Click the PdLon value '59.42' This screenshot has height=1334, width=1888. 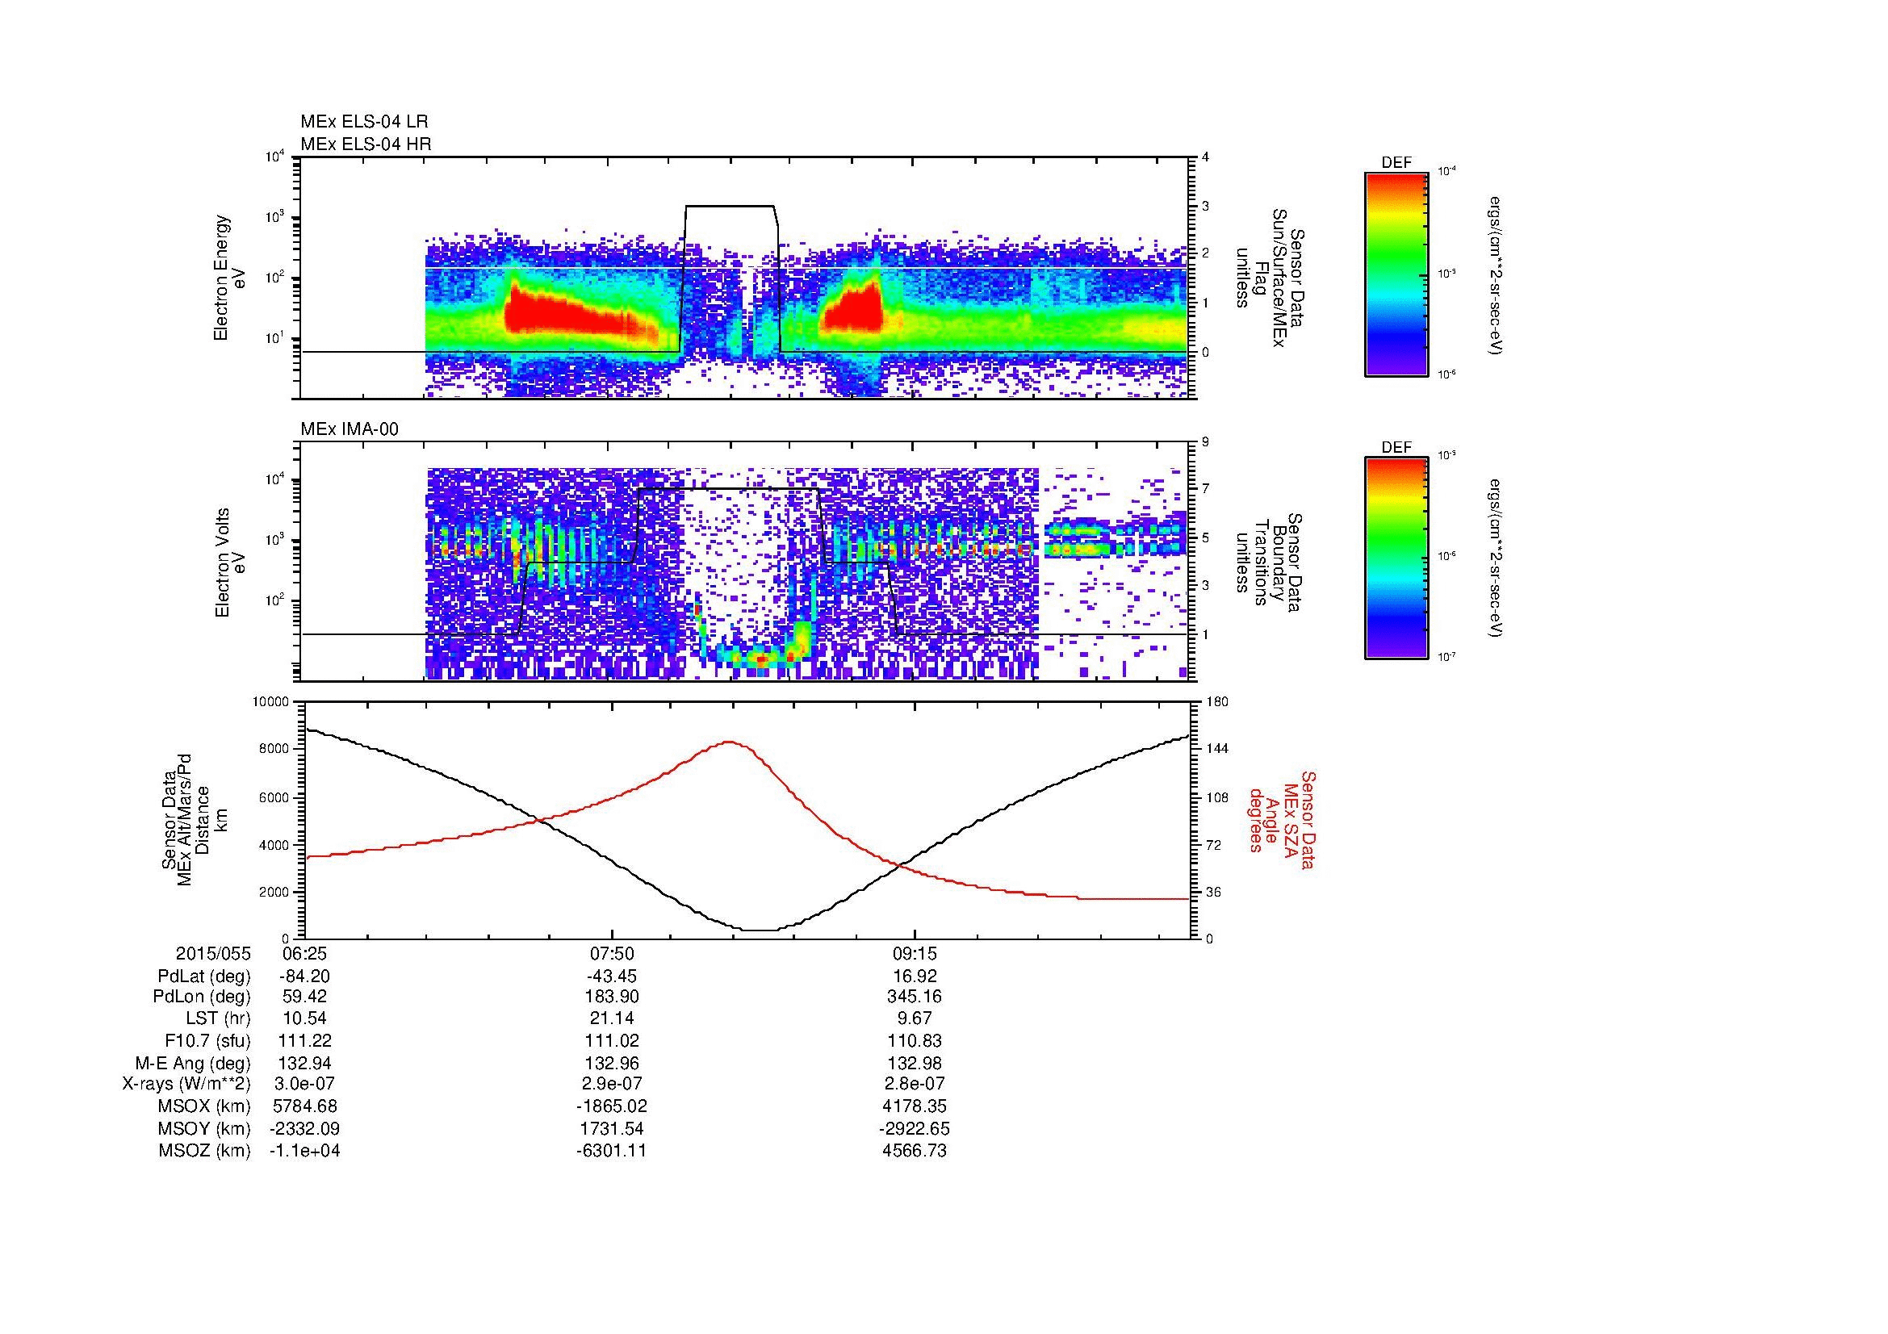(x=304, y=997)
